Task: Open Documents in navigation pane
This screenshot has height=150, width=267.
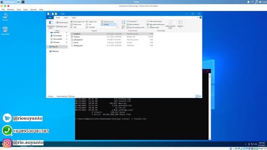Action: tap(58, 39)
